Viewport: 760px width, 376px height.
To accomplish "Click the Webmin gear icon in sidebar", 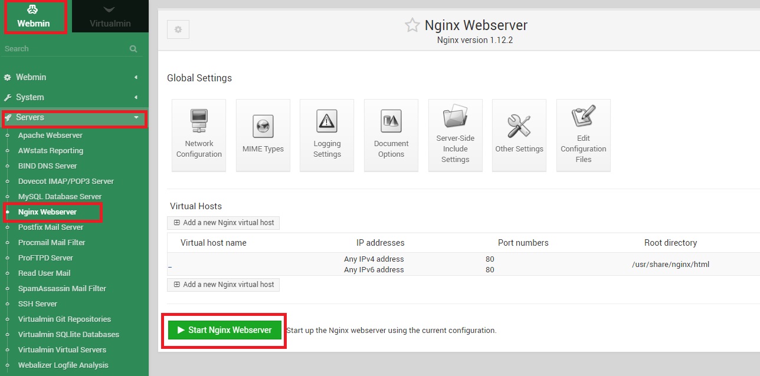I will click(8, 77).
